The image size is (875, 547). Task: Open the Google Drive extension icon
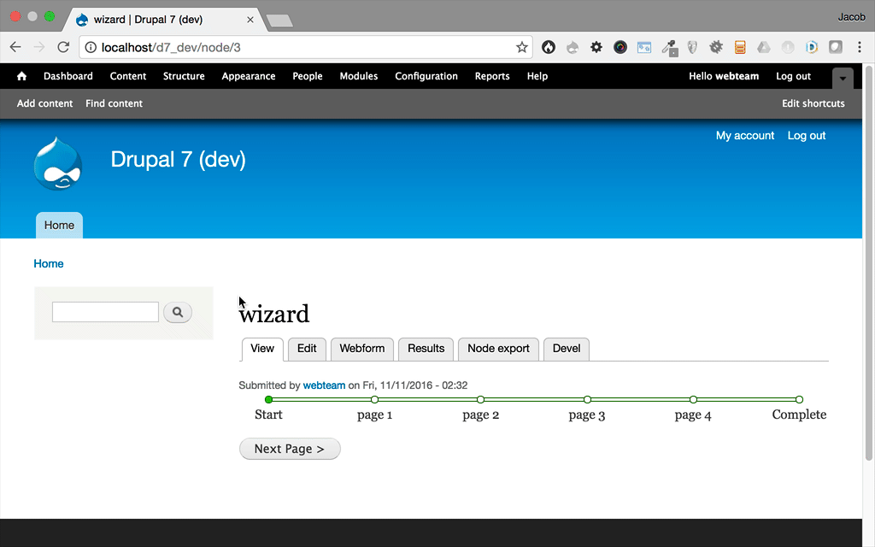[764, 48]
